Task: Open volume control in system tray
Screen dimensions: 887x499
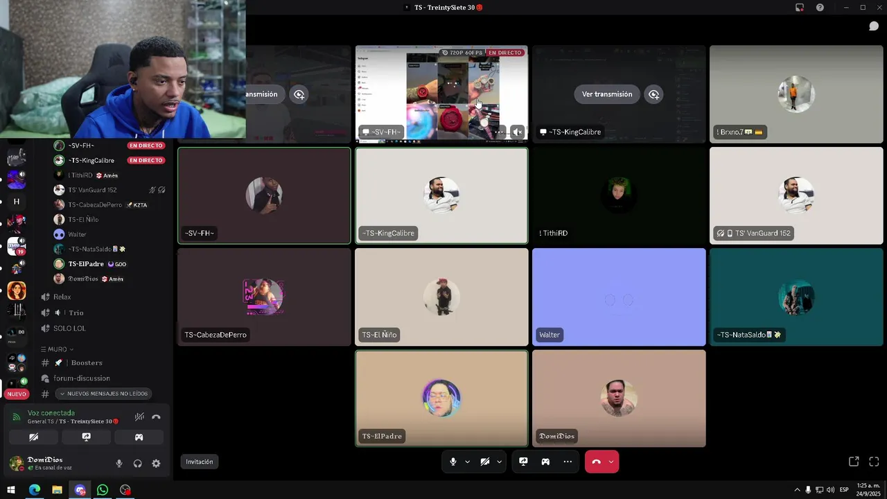Action: [831, 490]
